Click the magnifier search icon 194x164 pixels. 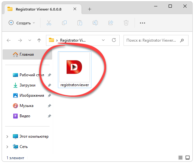[182, 40]
